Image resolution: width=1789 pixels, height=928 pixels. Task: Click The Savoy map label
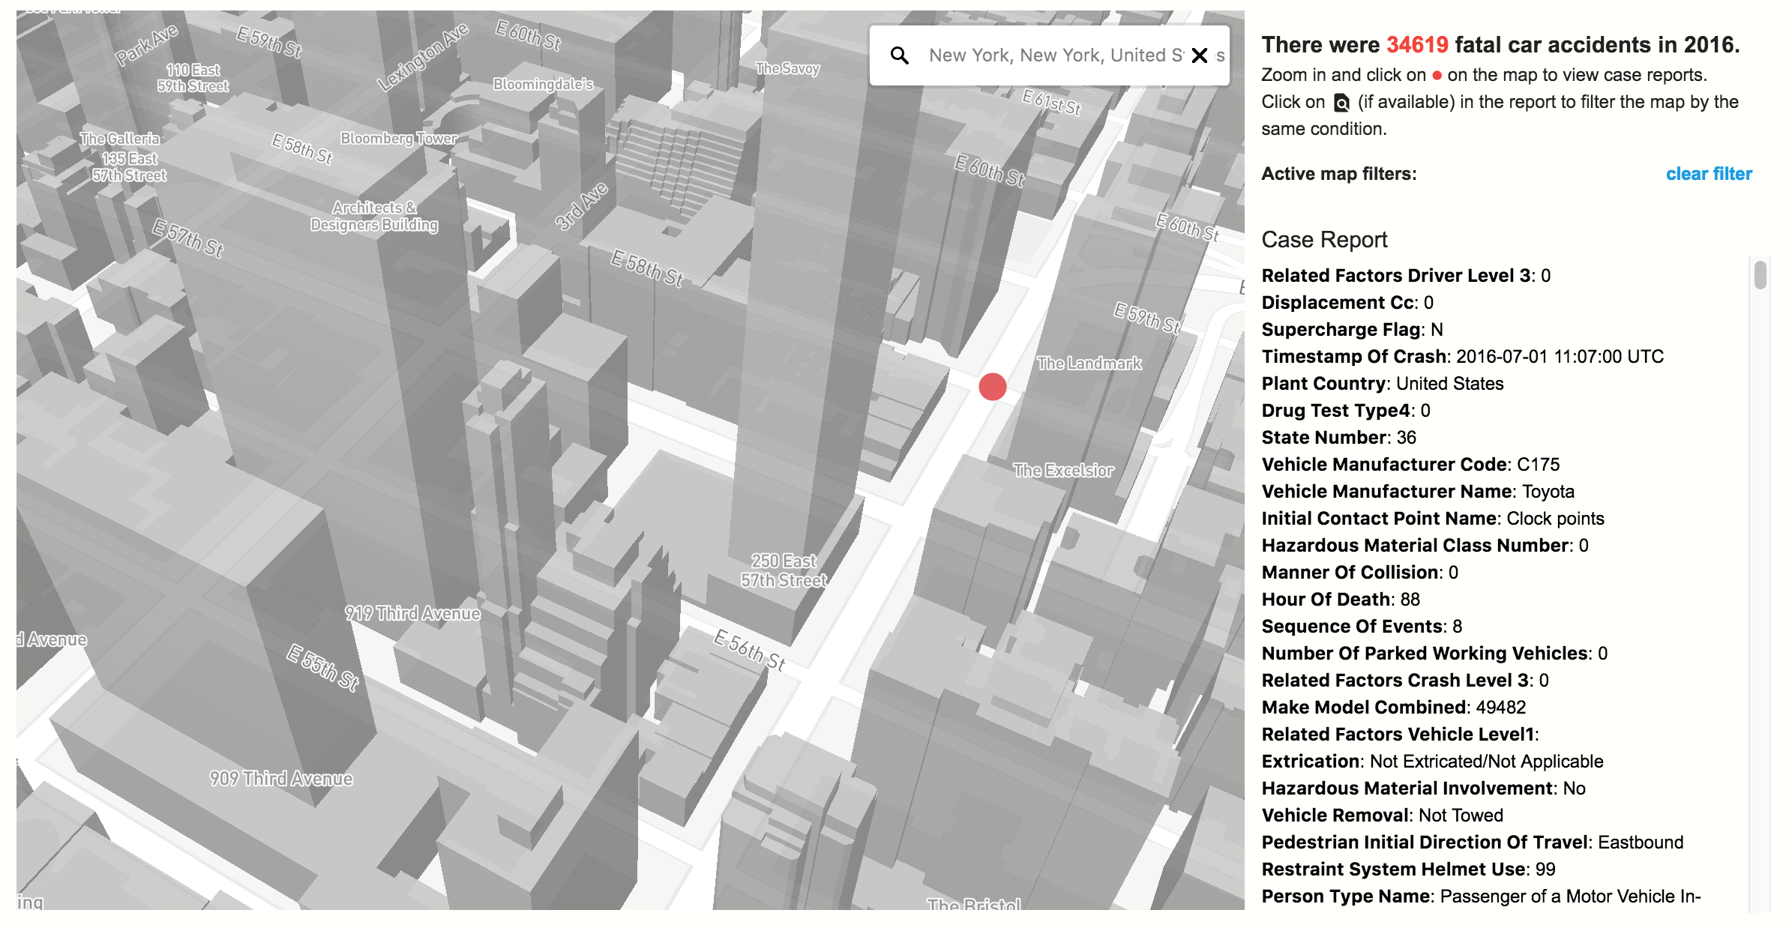787,69
